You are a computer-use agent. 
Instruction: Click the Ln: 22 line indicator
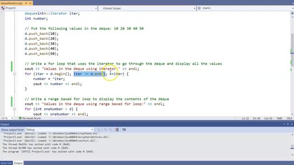[x=245, y=118]
